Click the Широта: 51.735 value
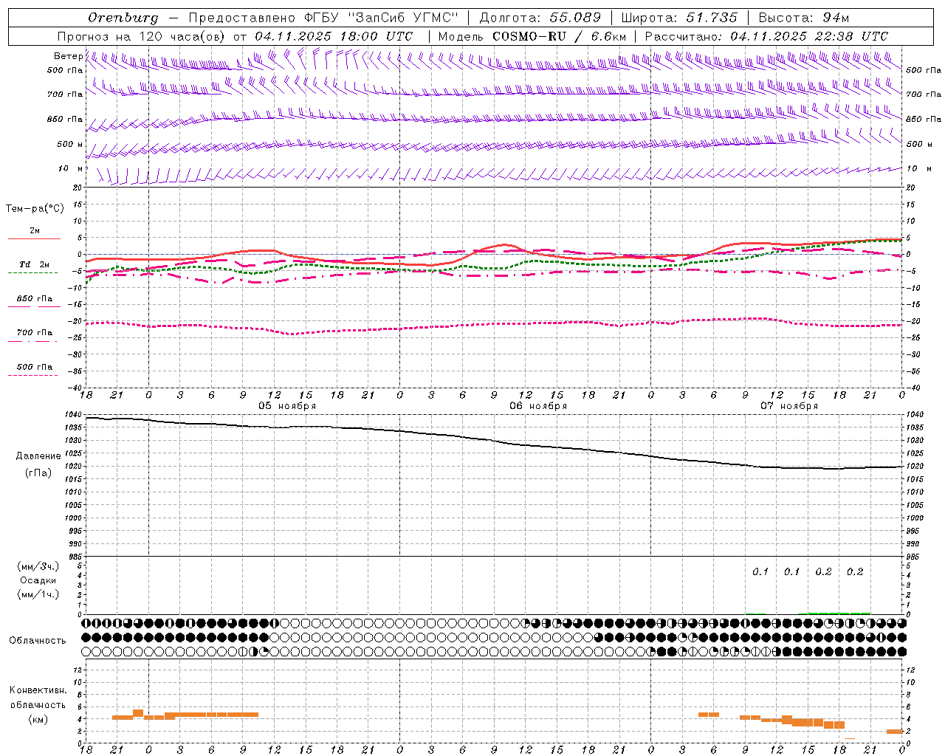Viewport: 945px width, 756px height. (679, 18)
